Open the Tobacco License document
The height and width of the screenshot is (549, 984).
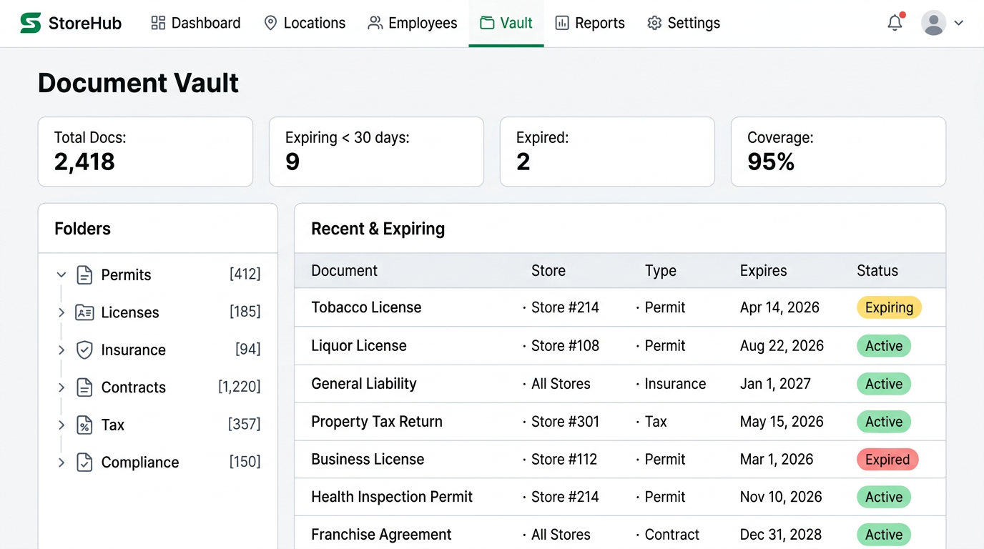[x=366, y=307]
